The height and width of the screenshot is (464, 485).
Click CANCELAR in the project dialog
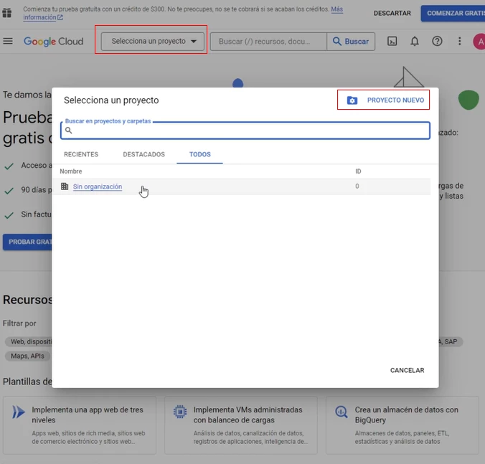[407, 370]
